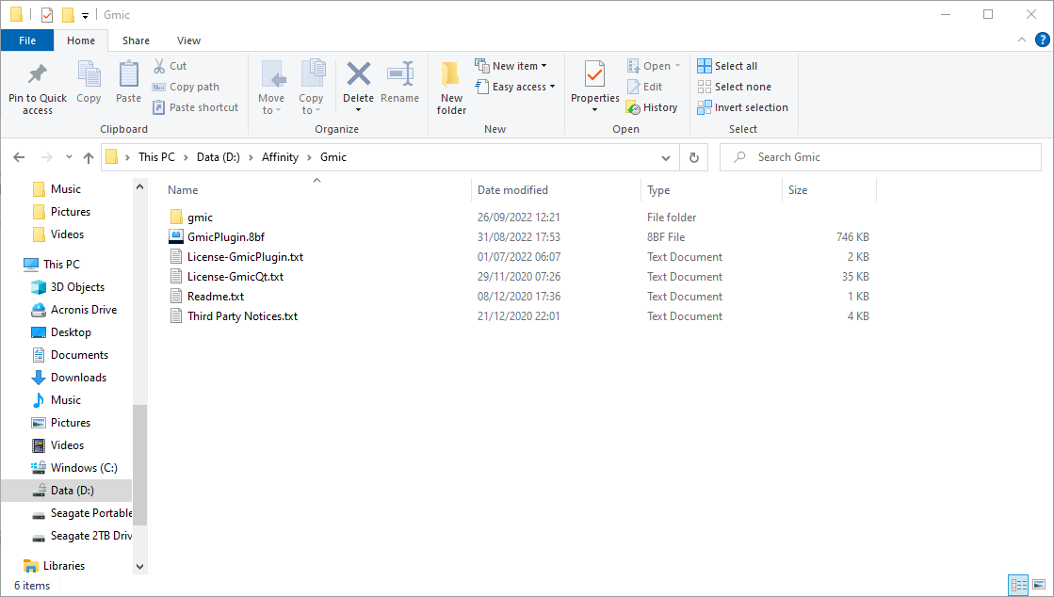Expand the address bar history dropdown
The width and height of the screenshot is (1054, 597).
pyautogui.click(x=666, y=158)
